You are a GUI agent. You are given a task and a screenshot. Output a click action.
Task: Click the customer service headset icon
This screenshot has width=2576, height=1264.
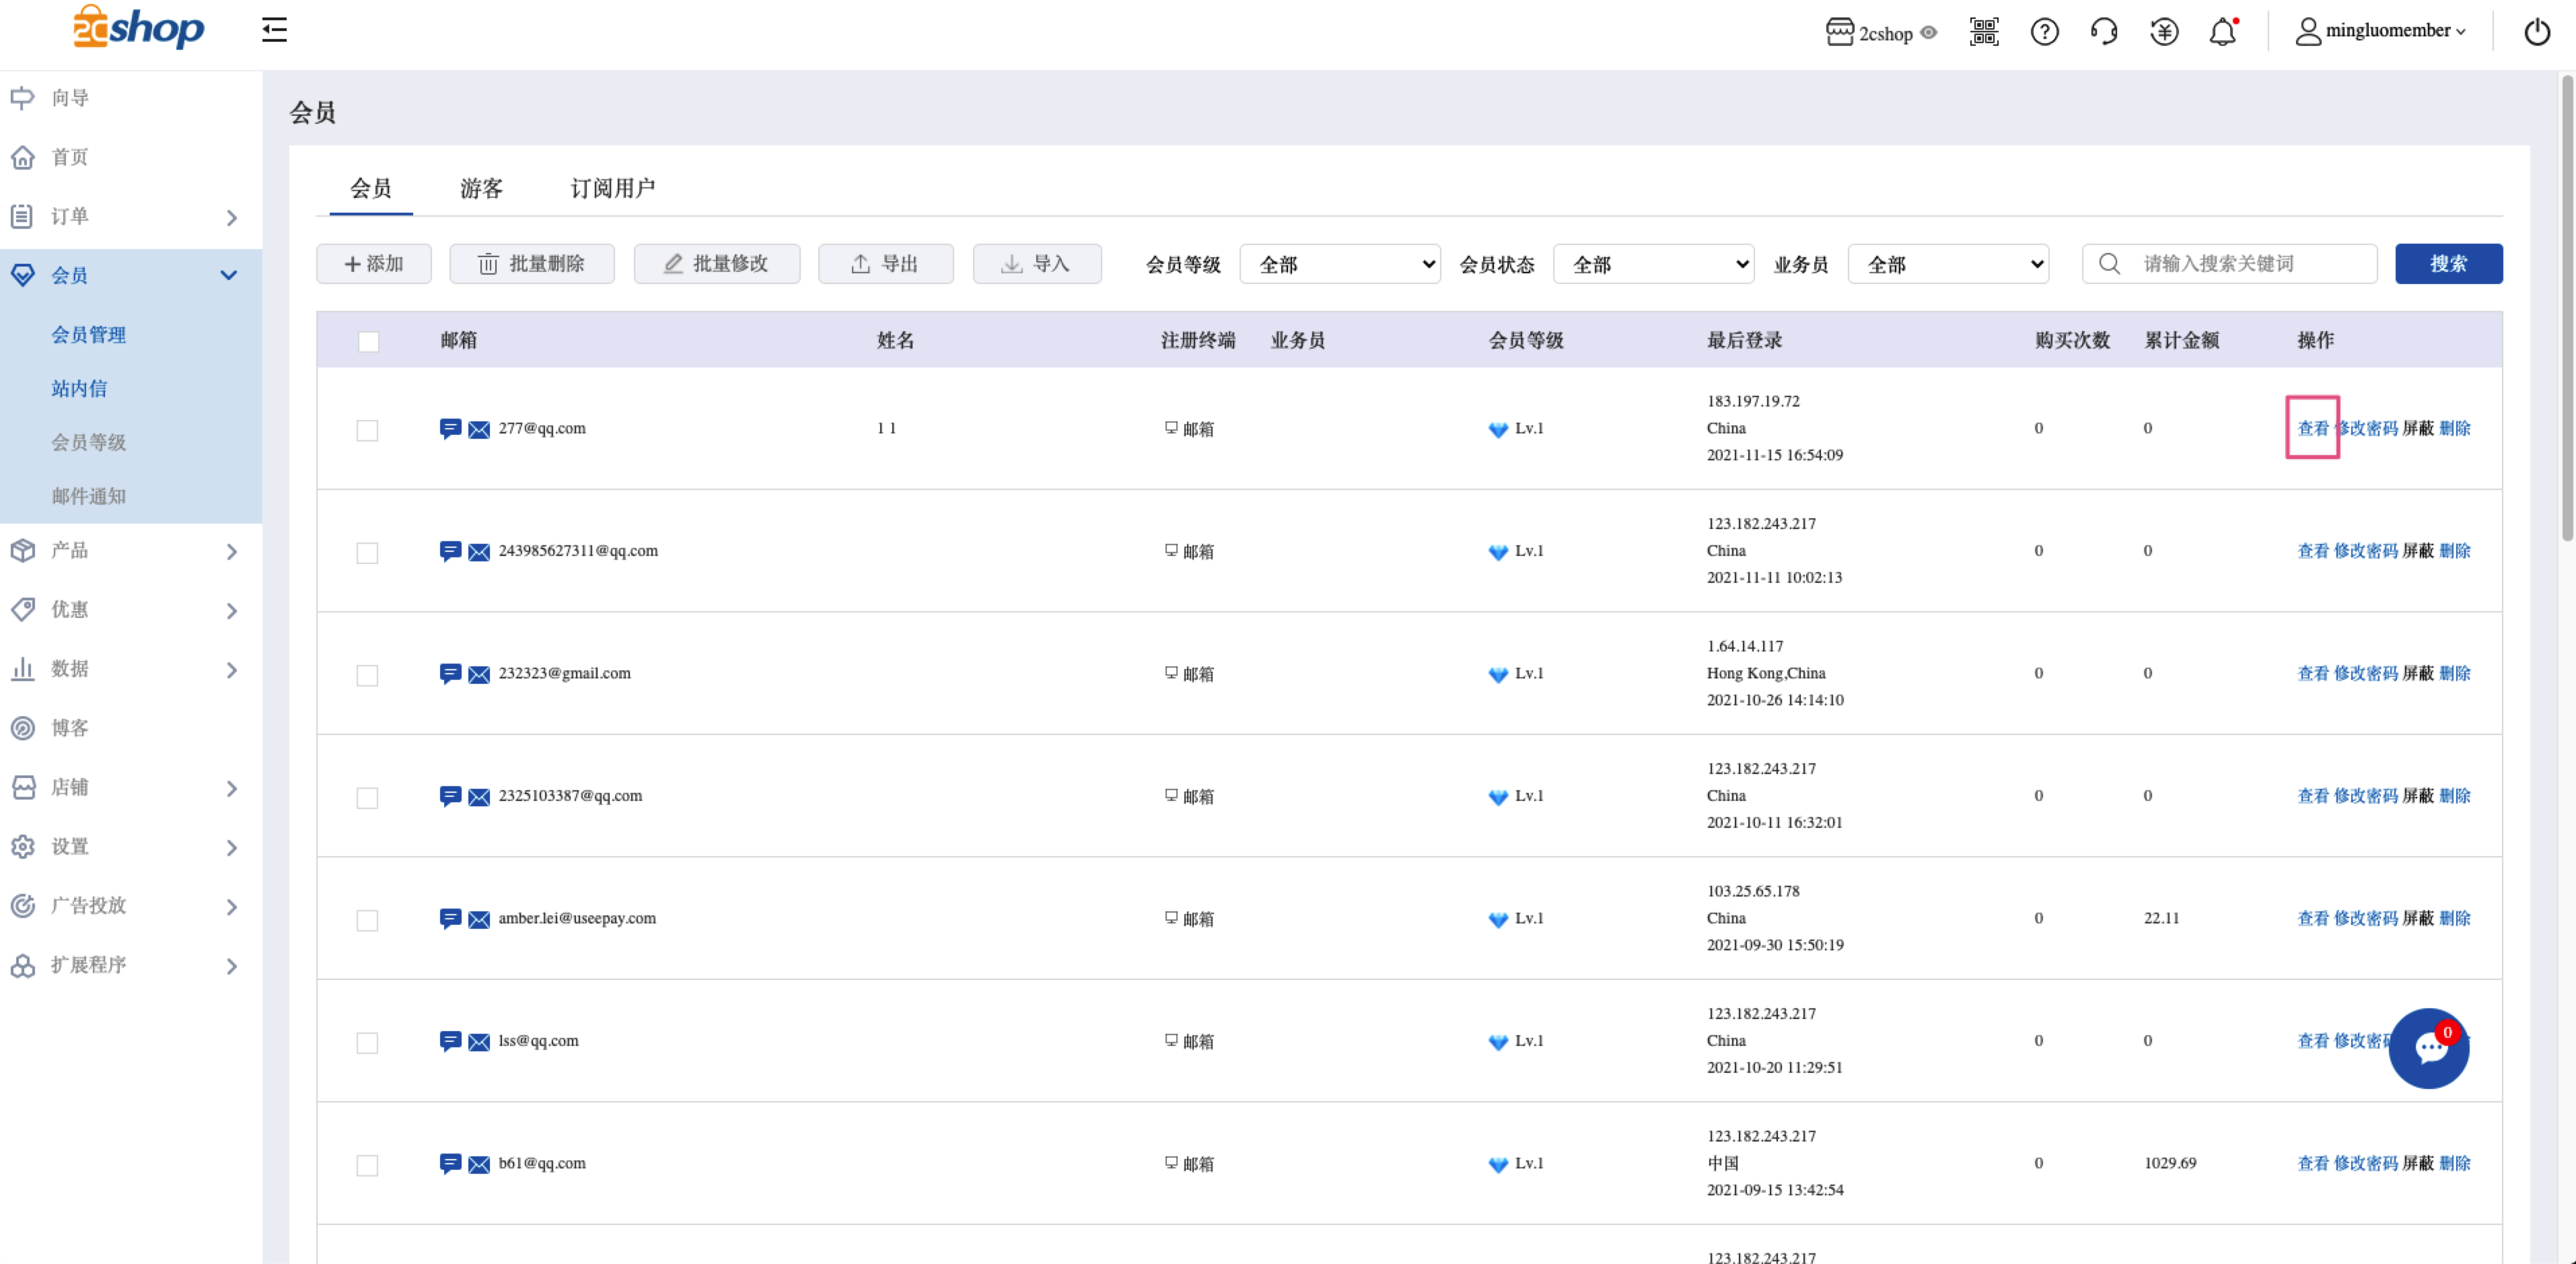[2104, 32]
